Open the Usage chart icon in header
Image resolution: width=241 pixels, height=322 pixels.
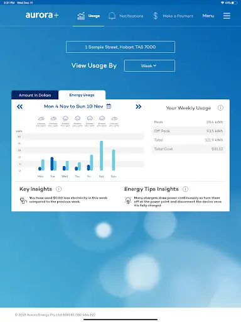(x=81, y=16)
